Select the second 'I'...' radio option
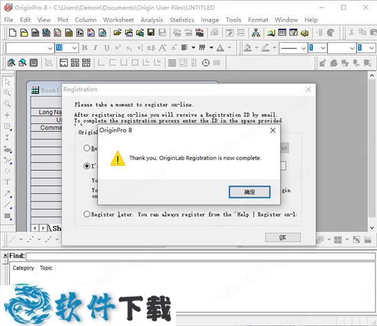The height and width of the screenshot is (326, 377). click(x=87, y=166)
